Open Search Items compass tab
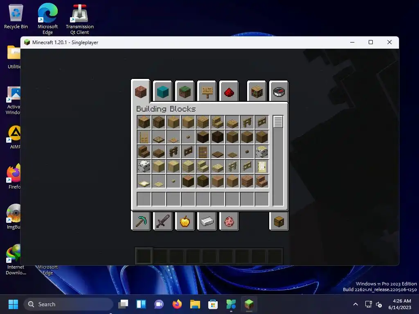The image size is (419, 314). (x=279, y=92)
